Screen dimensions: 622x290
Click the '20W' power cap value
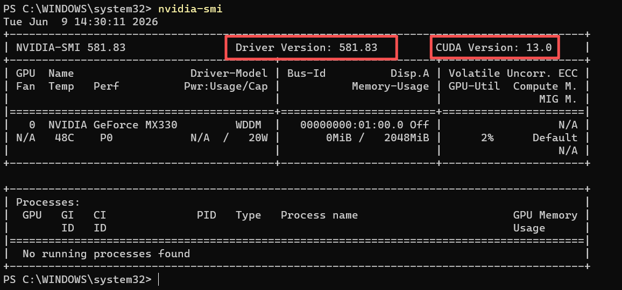(258, 138)
